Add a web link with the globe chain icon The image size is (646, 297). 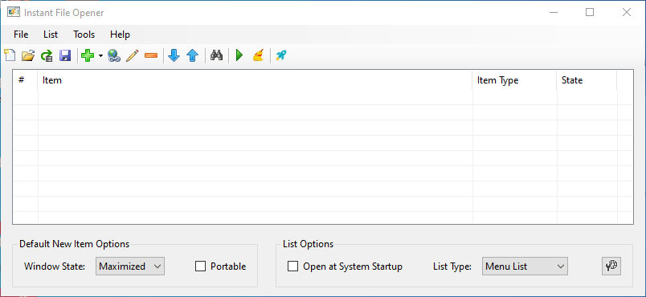point(114,55)
